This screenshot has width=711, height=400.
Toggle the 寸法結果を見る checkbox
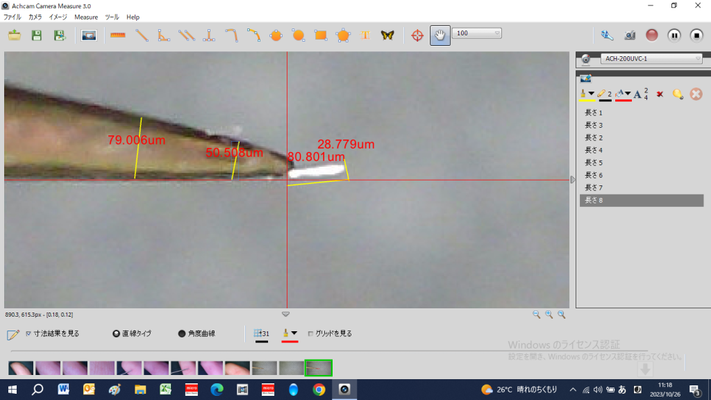[28, 333]
